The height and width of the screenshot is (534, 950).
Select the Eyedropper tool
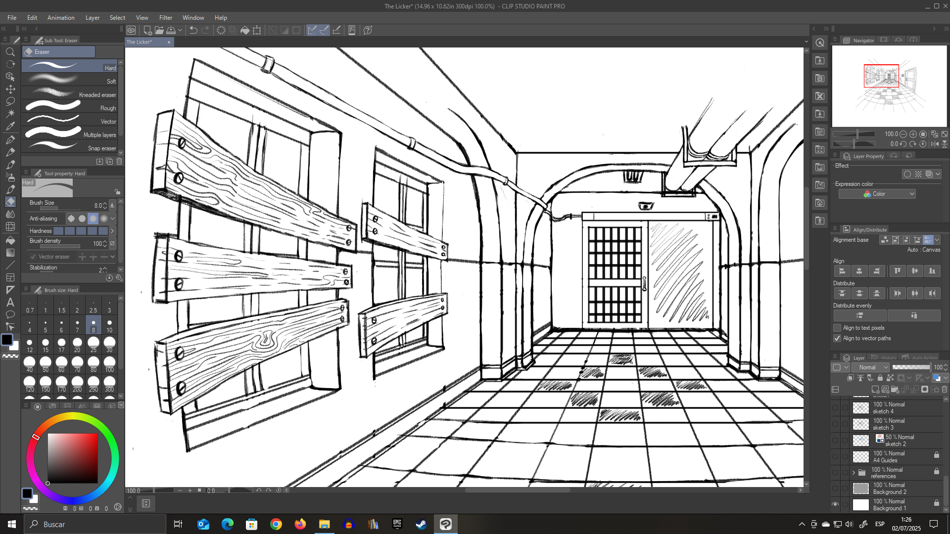(x=10, y=126)
